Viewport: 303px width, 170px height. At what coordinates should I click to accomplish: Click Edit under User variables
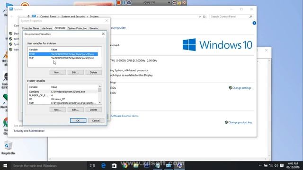coord(76,72)
